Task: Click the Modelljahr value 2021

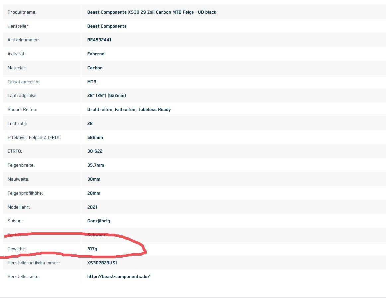Action: (92, 207)
